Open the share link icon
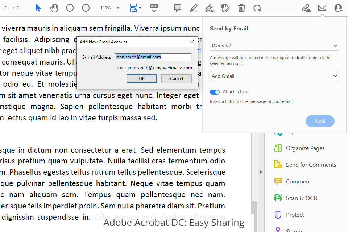 pos(306,8)
